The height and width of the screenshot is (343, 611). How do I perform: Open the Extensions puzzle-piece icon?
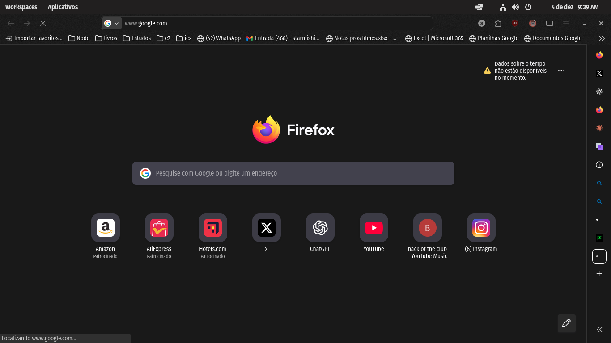pyautogui.click(x=498, y=23)
